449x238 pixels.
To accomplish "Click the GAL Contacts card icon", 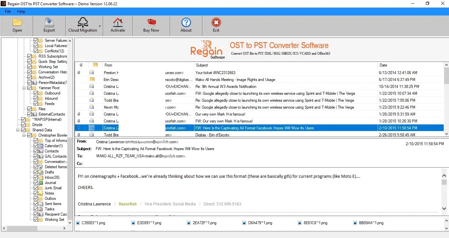I will tap(41, 156).
